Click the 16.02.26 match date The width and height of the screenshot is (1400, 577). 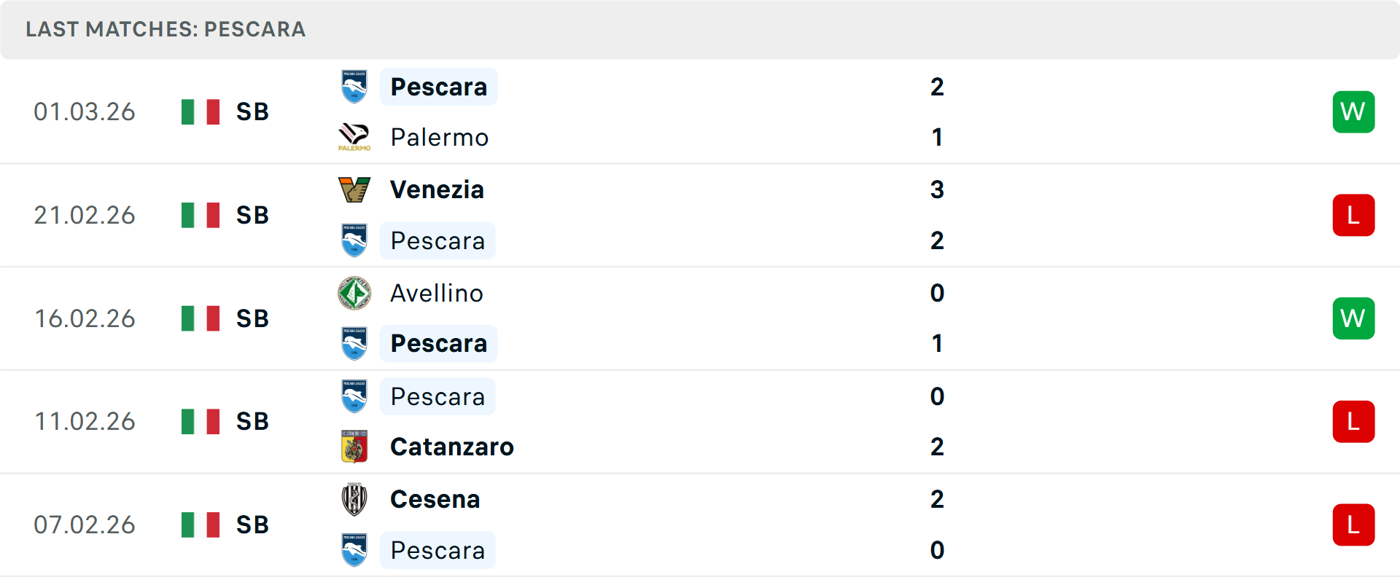85,318
